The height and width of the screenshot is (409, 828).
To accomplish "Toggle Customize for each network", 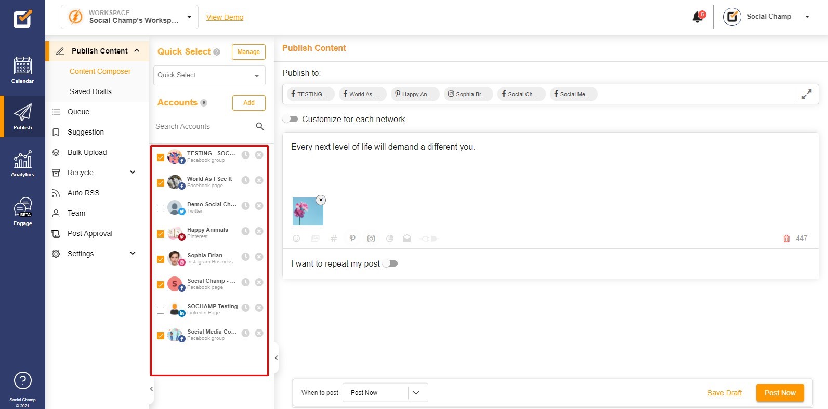I will [x=291, y=119].
